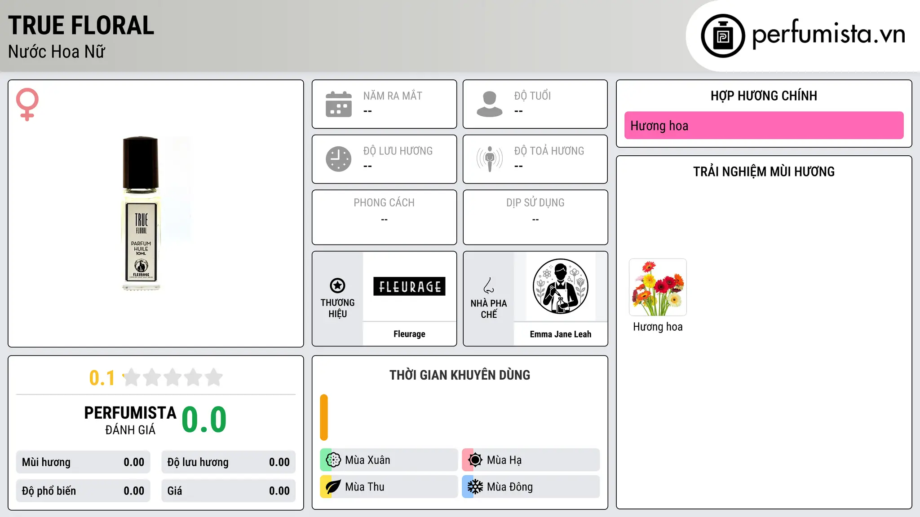Screen dimensions: 920x517
Task: Click the DỊP SỬ DỤNG card
Action: 535,217
